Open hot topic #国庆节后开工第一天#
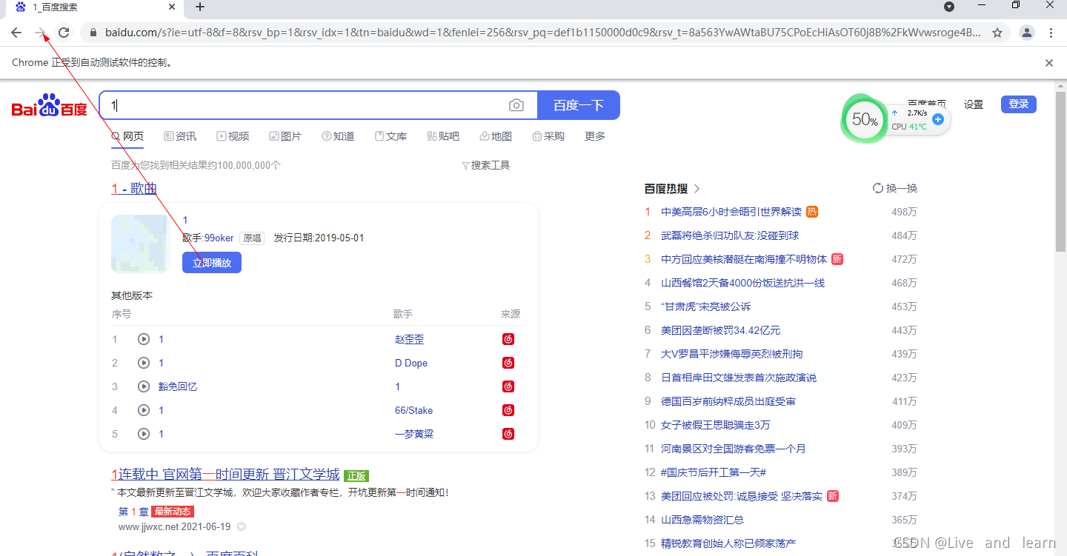Image resolution: width=1067 pixels, height=556 pixels. [714, 472]
